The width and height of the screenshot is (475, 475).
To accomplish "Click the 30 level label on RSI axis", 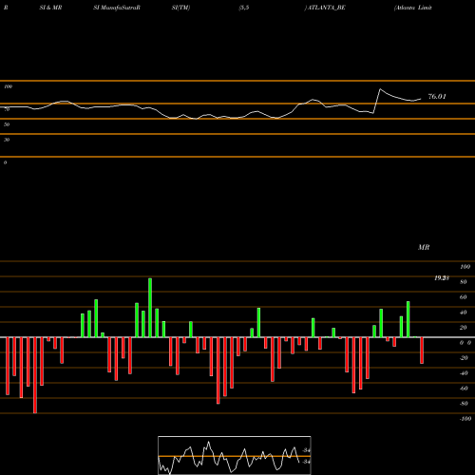I will point(7,140).
